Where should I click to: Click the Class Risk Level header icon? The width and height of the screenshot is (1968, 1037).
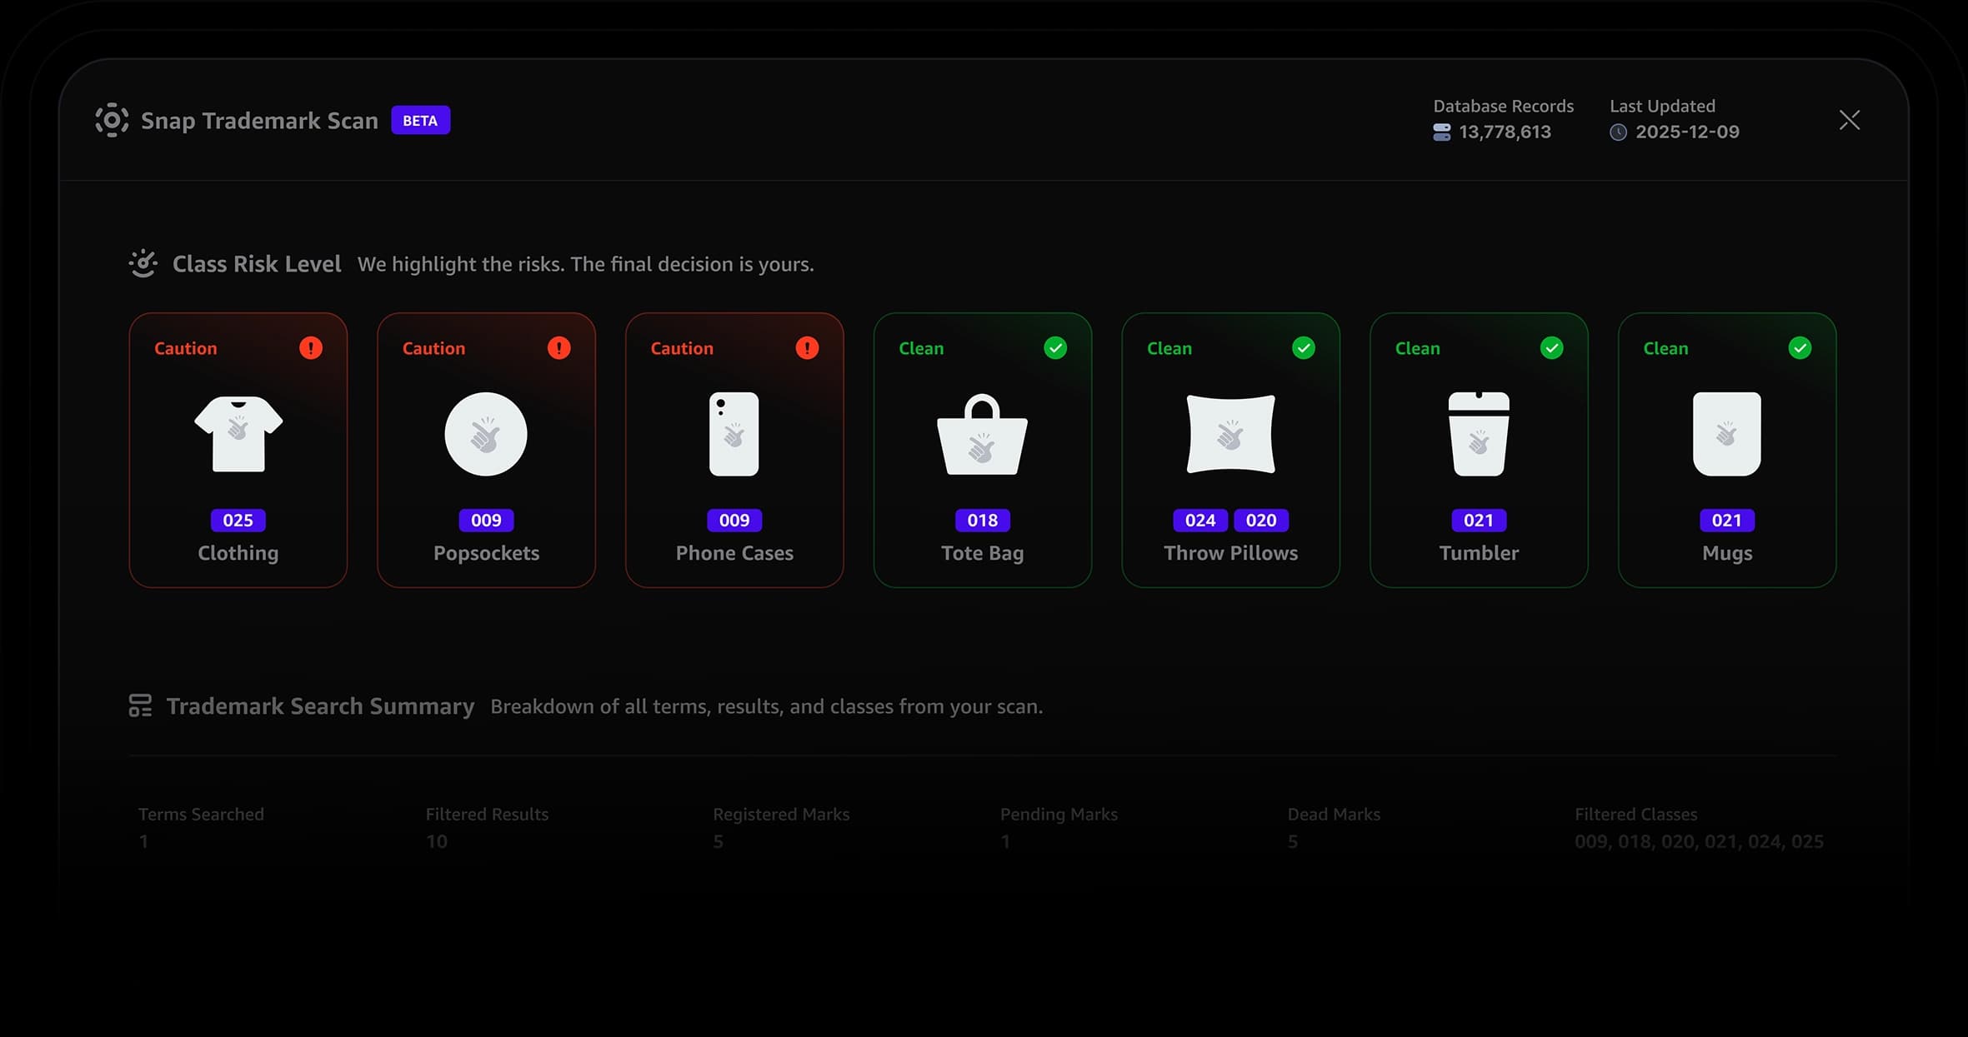[x=143, y=264]
